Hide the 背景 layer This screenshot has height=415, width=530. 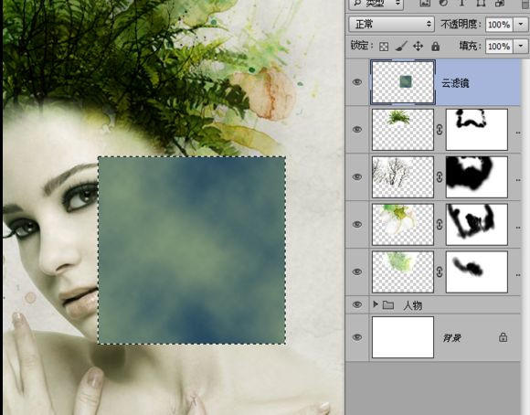357,337
